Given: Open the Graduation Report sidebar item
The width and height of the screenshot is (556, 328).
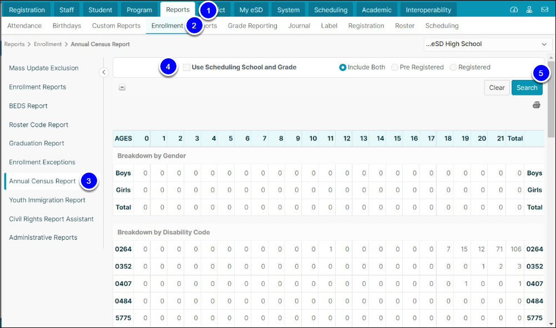Looking at the screenshot, I should tap(37, 143).
